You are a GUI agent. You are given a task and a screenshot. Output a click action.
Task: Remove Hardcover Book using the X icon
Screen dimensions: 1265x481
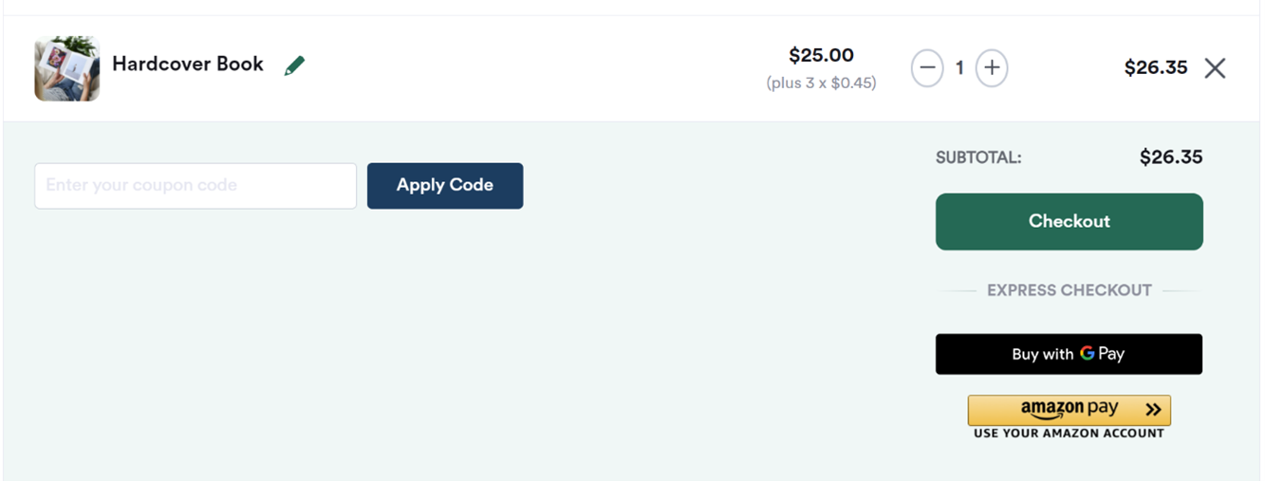point(1215,68)
